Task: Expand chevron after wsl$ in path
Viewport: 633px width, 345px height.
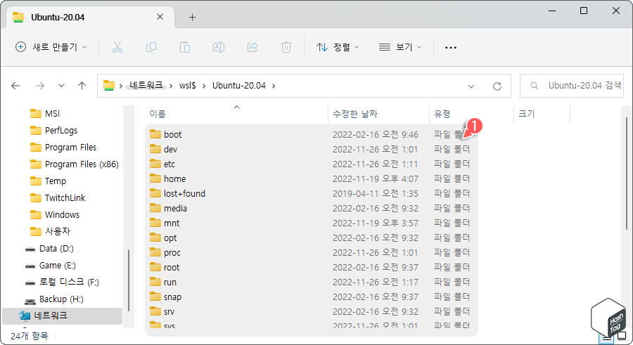Action: (204, 86)
